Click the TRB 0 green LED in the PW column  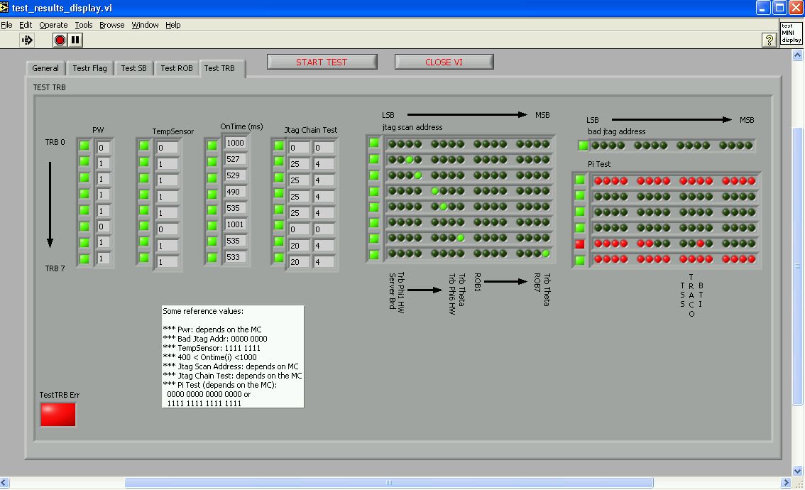tap(84, 146)
